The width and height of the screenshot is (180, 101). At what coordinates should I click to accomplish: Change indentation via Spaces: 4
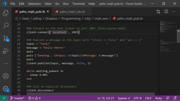tap(124, 98)
